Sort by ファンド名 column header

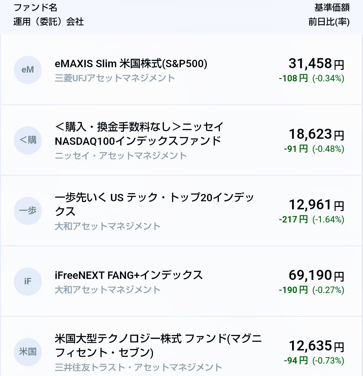[x=35, y=7]
